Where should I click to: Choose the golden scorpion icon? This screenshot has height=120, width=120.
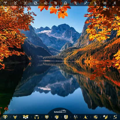coord(76,117)
